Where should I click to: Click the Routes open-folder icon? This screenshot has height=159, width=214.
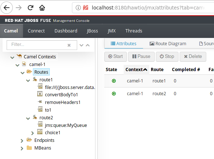point(29,71)
